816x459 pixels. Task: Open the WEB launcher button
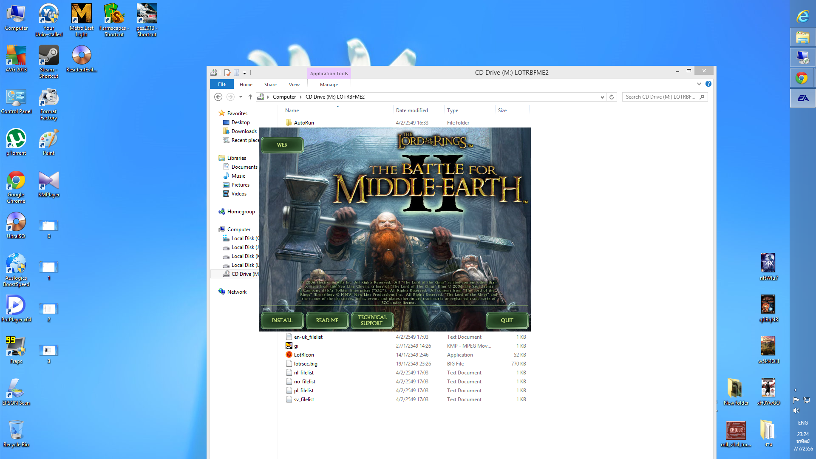[x=282, y=145]
